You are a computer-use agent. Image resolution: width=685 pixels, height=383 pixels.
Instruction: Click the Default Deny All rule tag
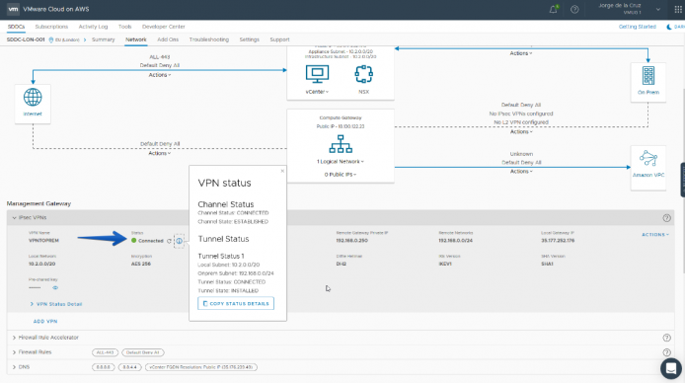142,352
